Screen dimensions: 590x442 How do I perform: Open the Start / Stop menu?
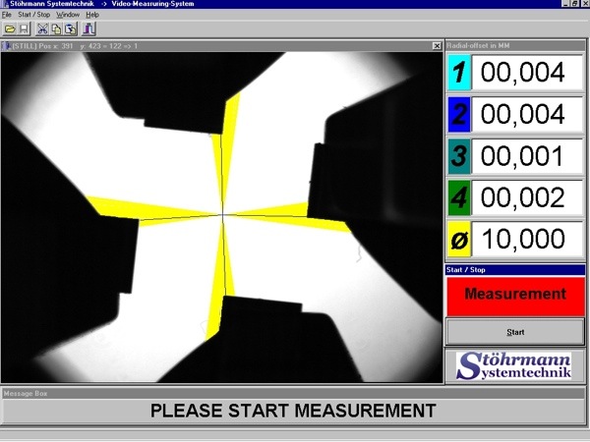pyautogui.click(x=33, y=15)
